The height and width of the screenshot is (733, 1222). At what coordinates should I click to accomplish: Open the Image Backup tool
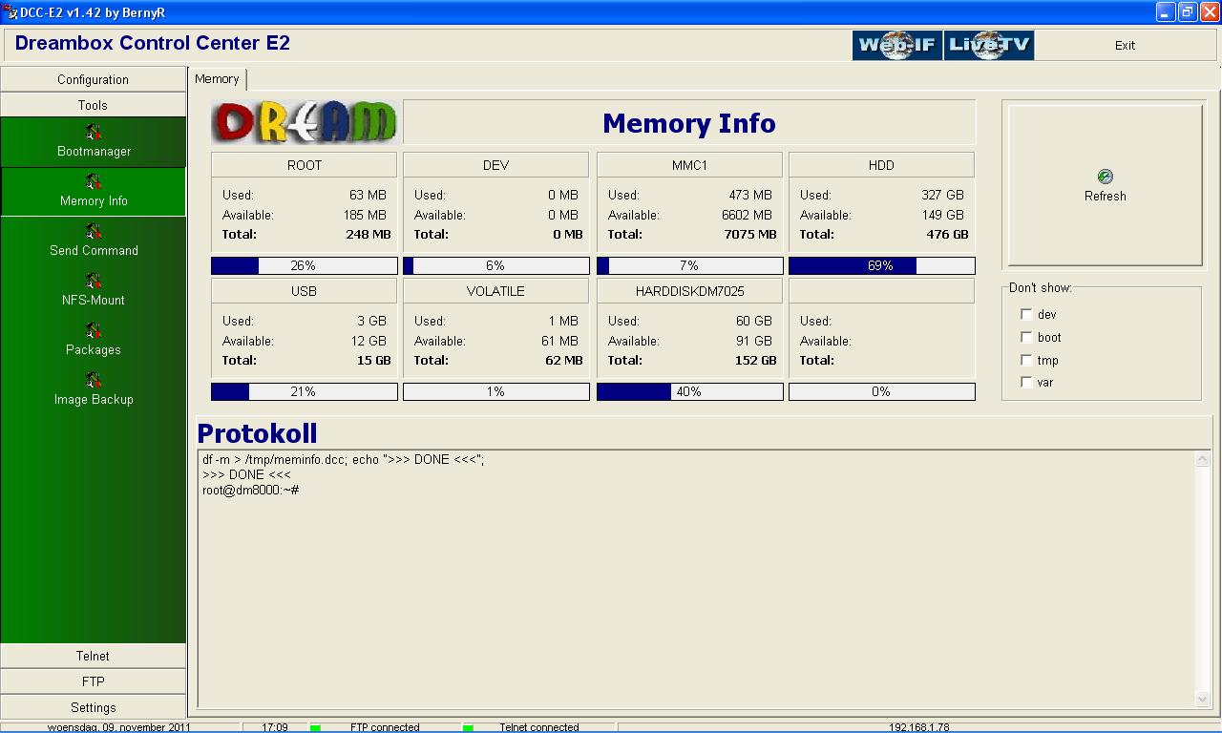click(x=94, y=381)
